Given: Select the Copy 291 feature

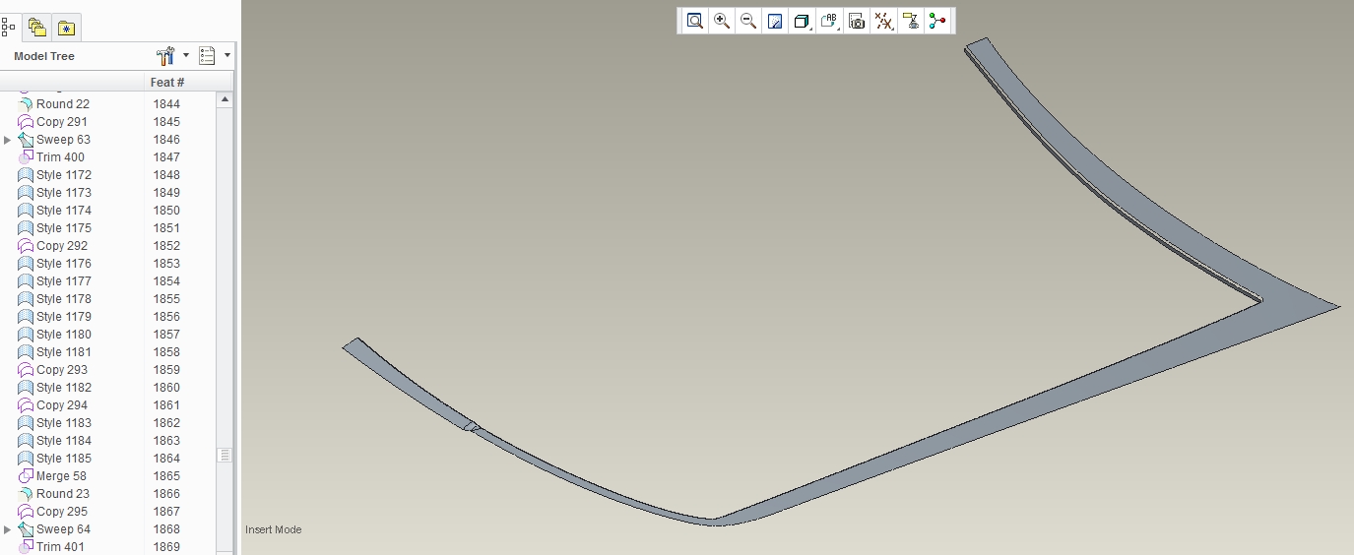Looking at the screenshot, I should click(x=62, y=122).
